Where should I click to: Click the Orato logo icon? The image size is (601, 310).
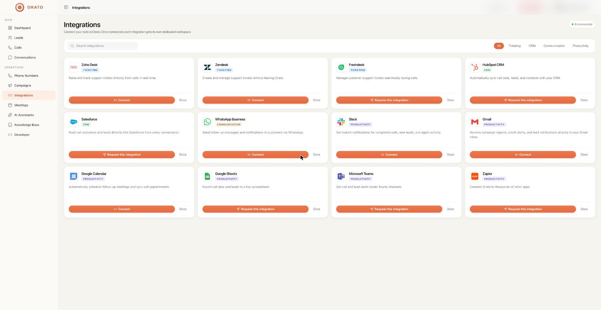tap(19, 7)
